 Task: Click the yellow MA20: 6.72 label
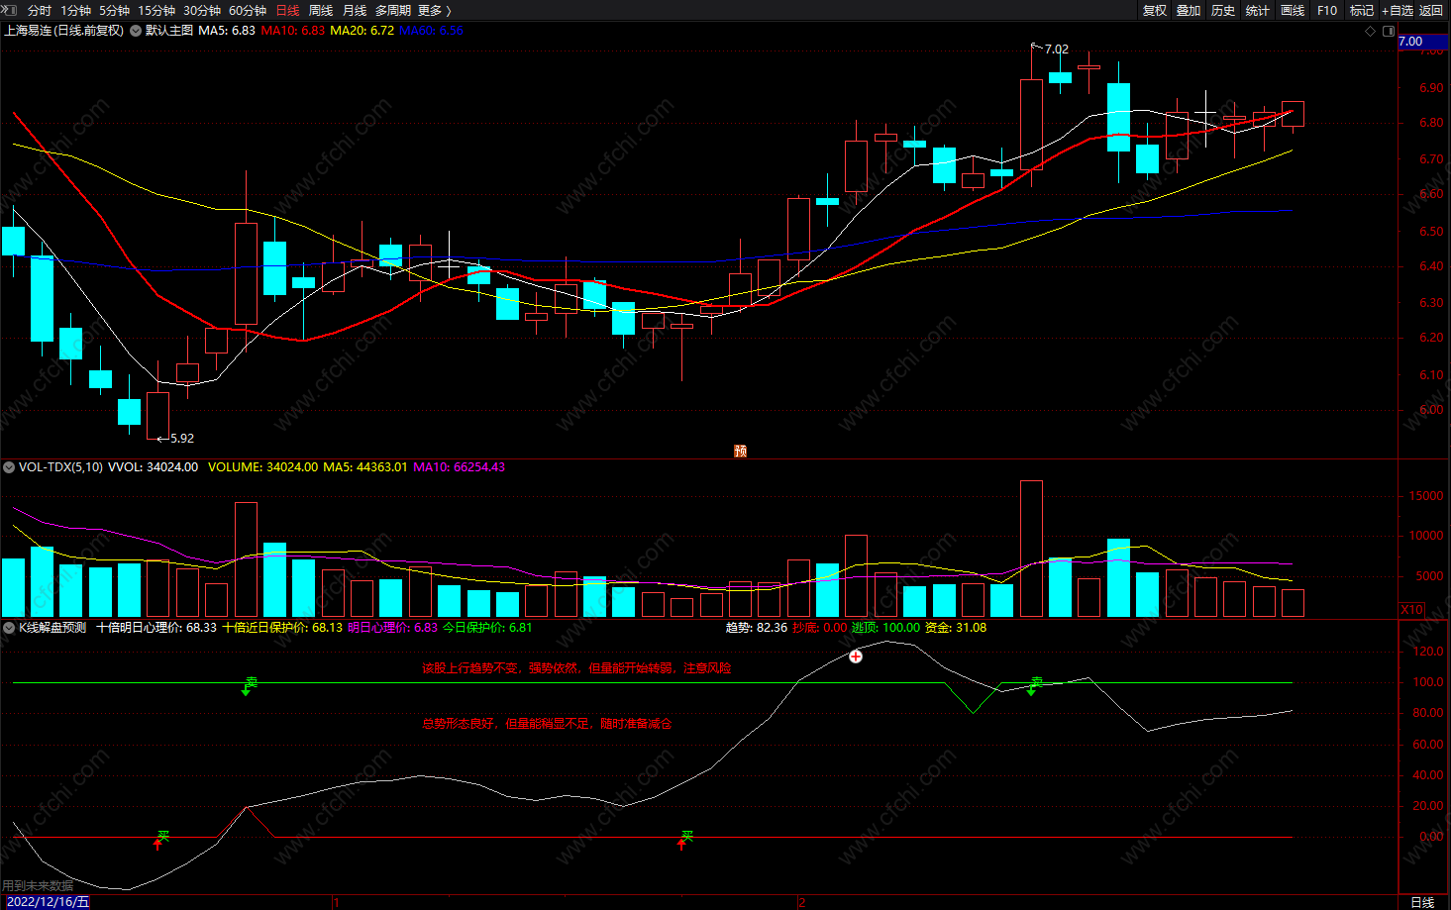tap(363, 31)
